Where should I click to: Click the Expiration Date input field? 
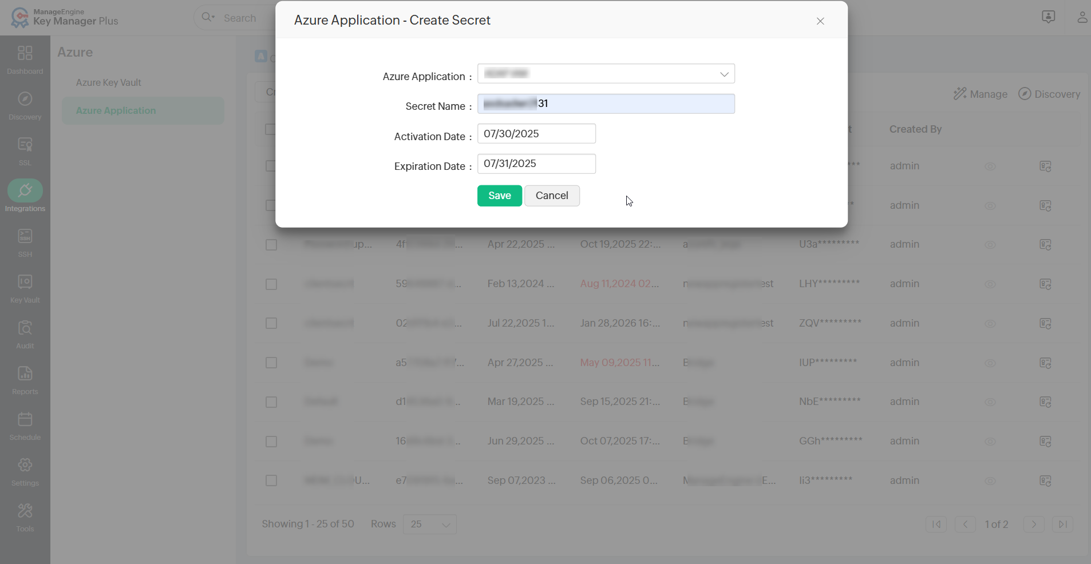point(536,164)
